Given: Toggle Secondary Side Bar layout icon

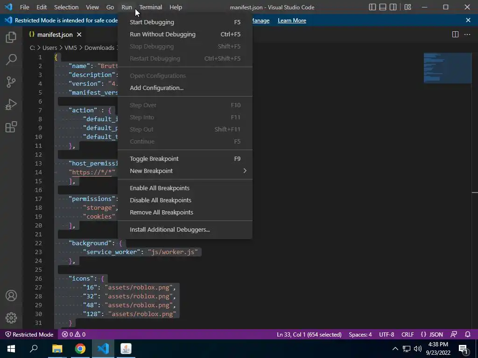Looking at the screenshot, I should tap(393, 7).
